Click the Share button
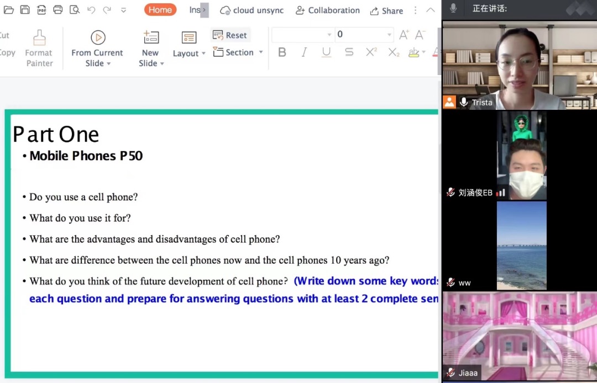This screenshot has height=383, width=597. pyautogui.click(x=386, y=10)
